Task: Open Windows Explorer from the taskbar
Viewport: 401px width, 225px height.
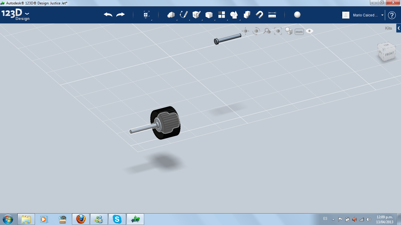Action: click(26, 219)
